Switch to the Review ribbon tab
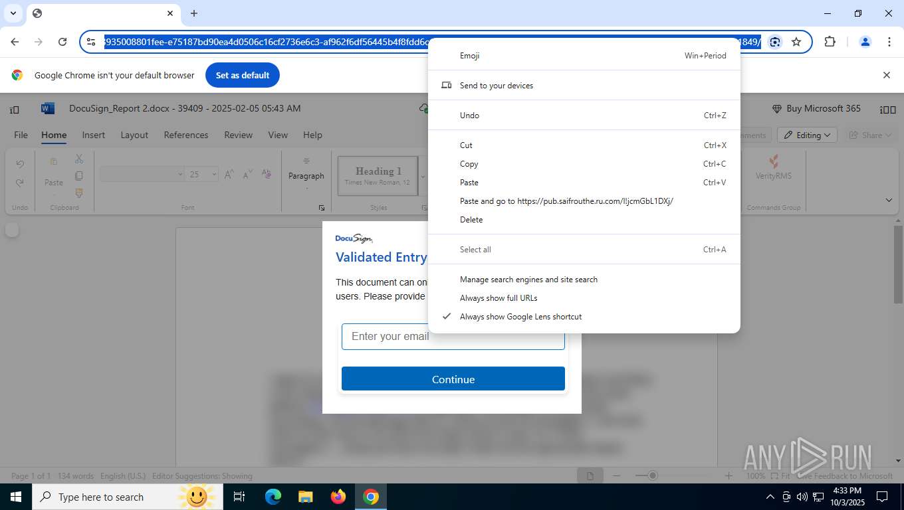Image resolution: width=904 pixels, height=510 pixels. coord(239,135)
